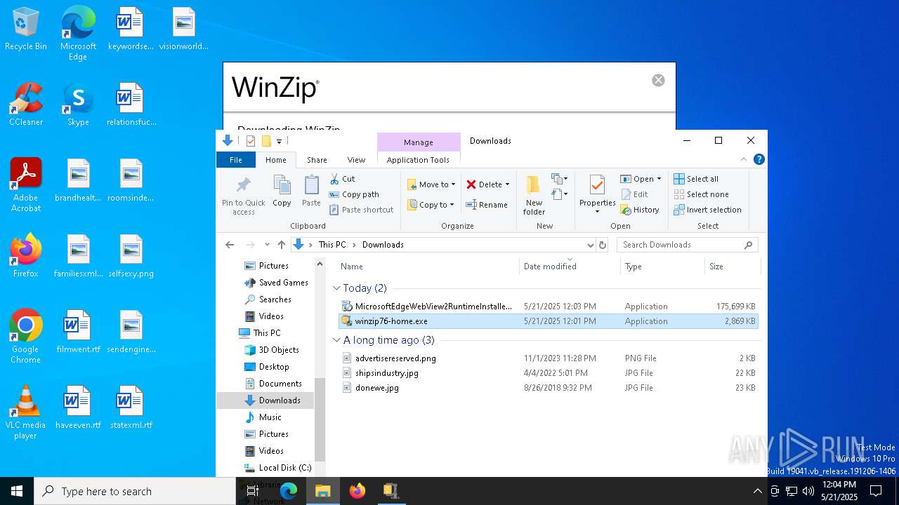Open the CCleaner desktop shortcut
The width and height of the screenshot is (899, 505).
26,105
